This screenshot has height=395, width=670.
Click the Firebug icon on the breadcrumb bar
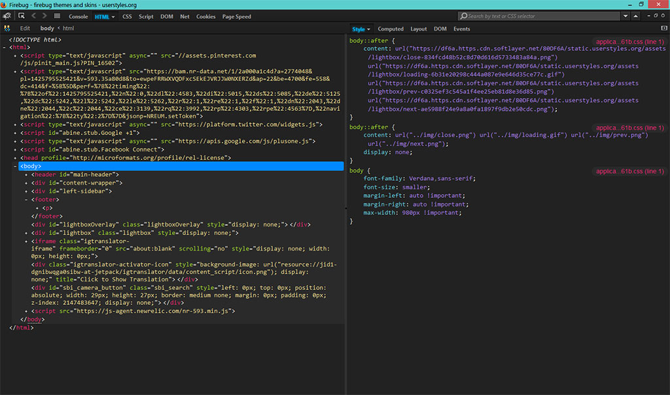8,29
